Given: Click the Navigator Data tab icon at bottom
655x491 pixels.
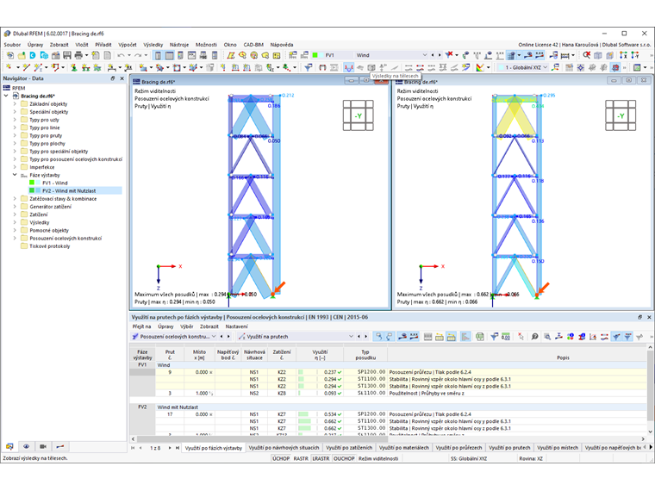Looking at the screenshot, I should [9, 446].
